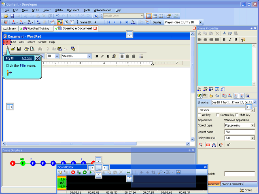Click the WordPad Date/Time insert icon

click(x=73, y=48)
